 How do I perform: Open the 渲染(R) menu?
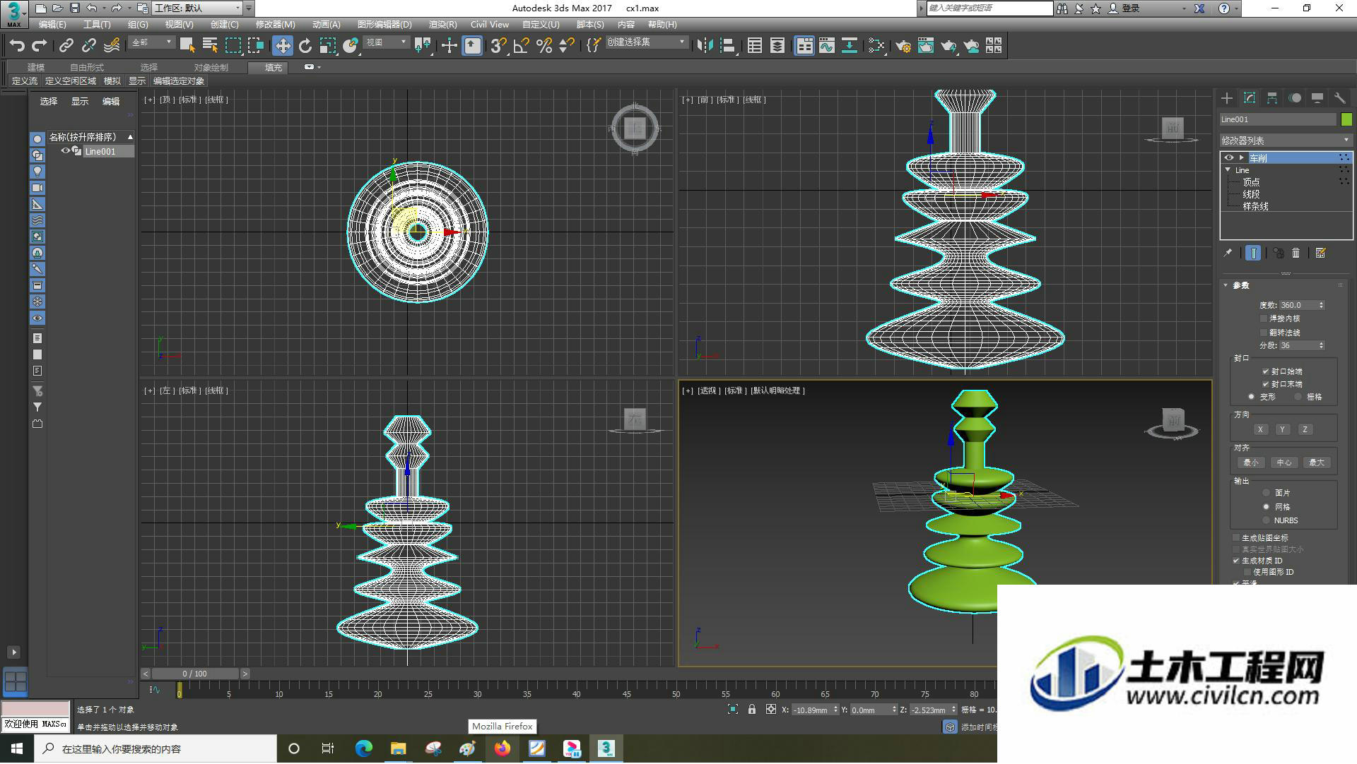click(x=442, y=25)
